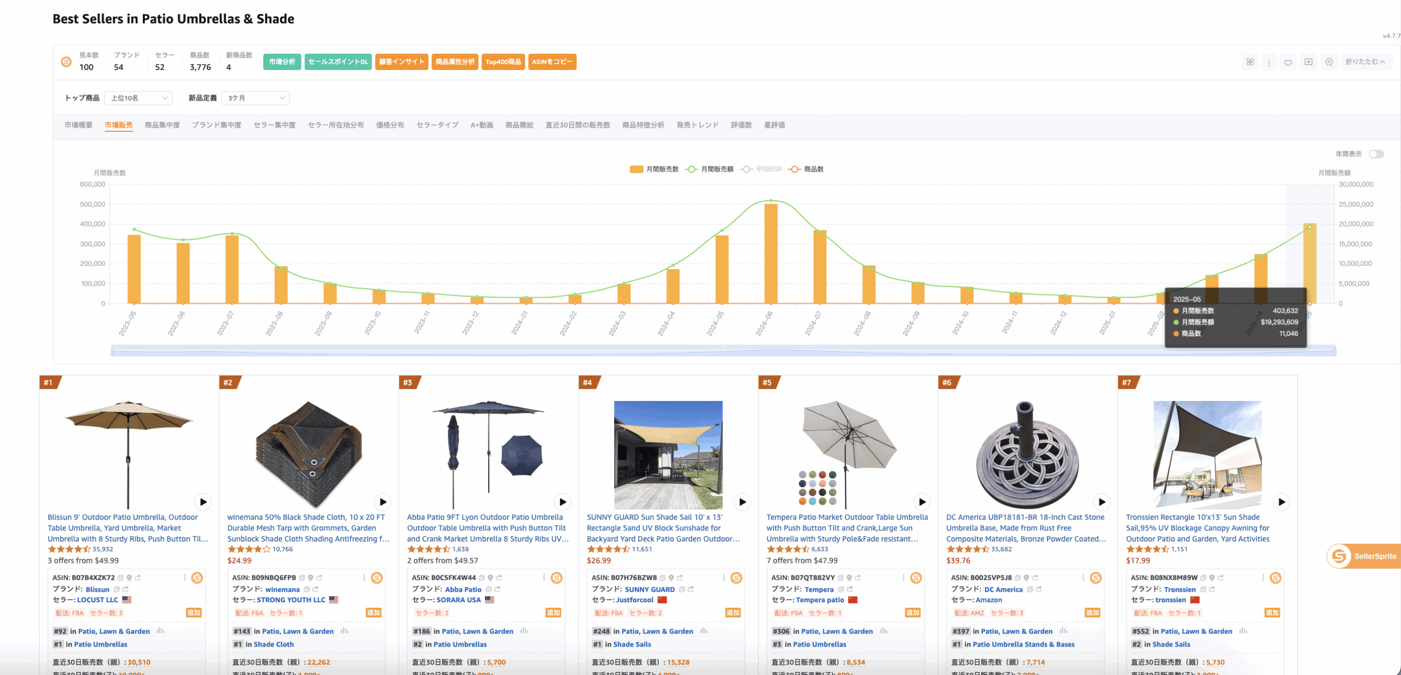
Task: Click the SellerSprite logo beside sample count
Action: point(66,62)
